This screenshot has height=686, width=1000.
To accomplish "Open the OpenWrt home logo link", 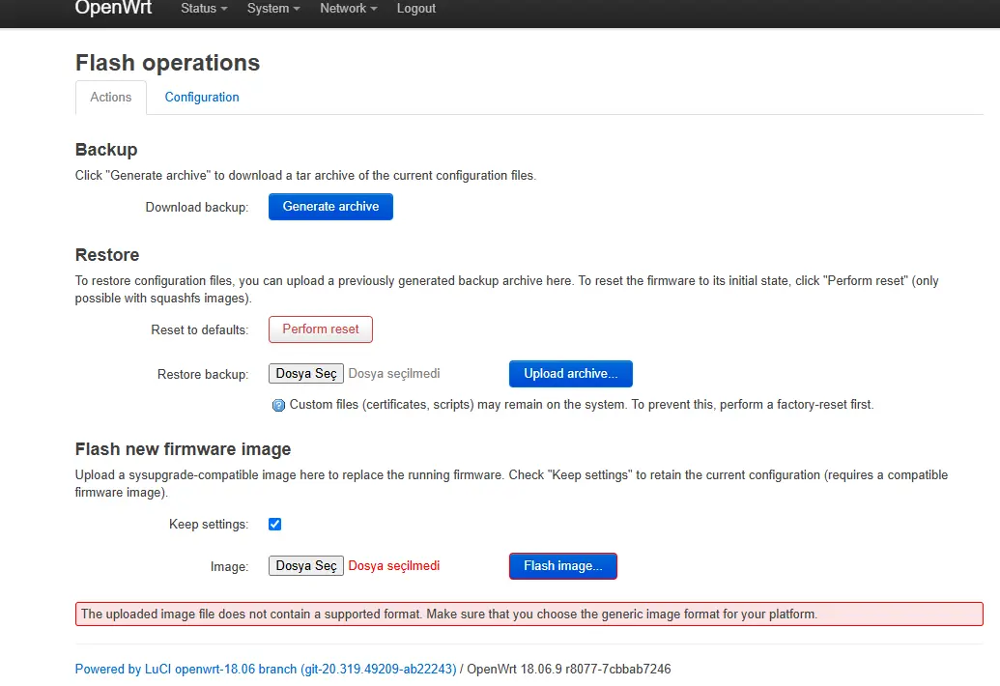I will click(x=113, y=9).
